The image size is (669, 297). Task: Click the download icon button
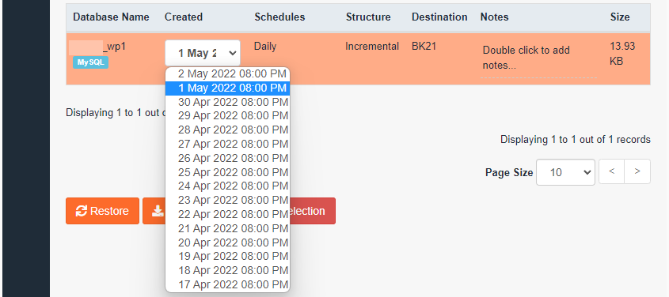click(x=154, y=211)
